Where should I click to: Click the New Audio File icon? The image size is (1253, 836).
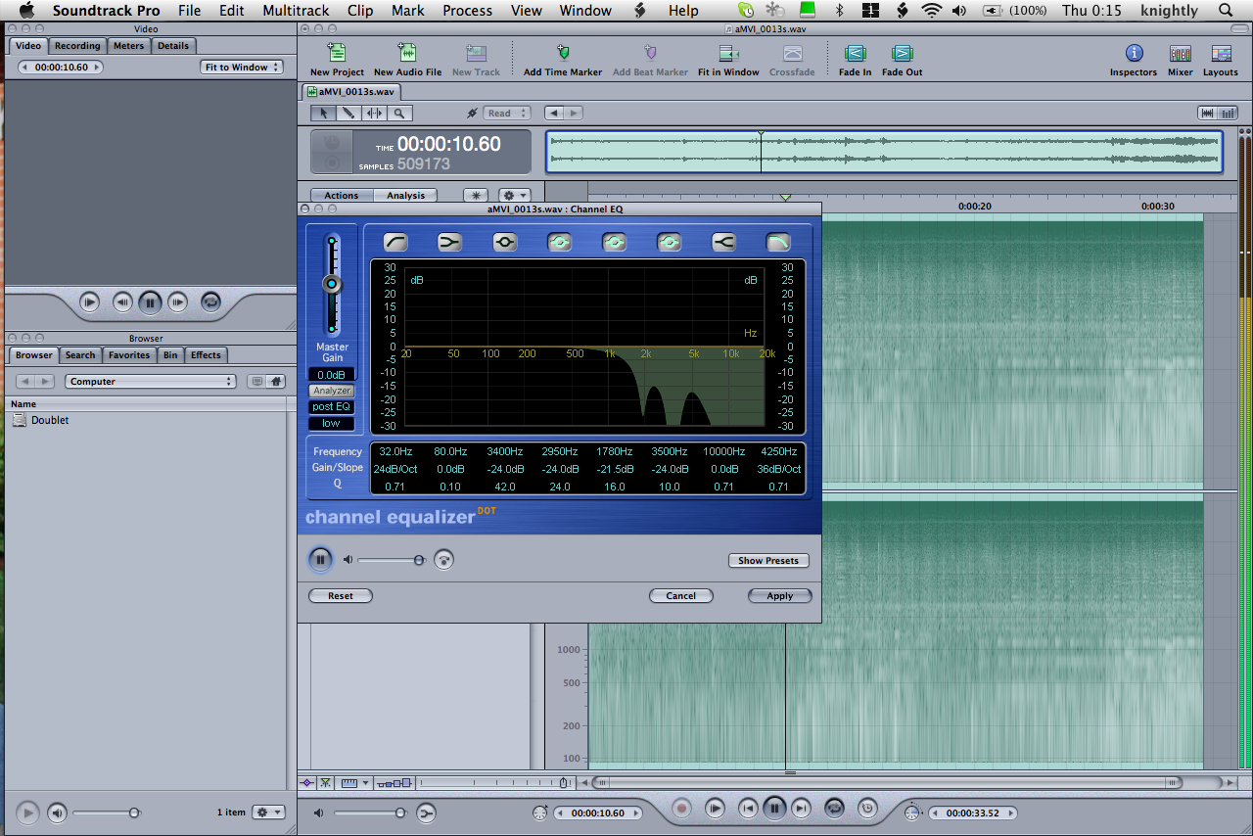(x=407, y=54)
